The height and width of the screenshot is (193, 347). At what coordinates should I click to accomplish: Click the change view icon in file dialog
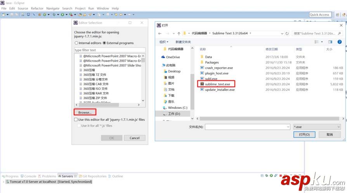point(317,42)
